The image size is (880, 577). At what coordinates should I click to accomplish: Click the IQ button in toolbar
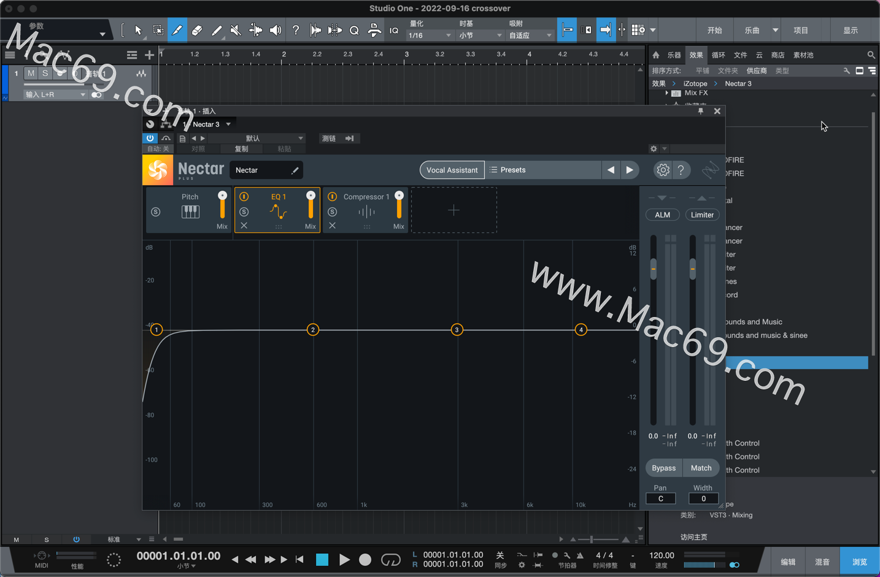394,30
